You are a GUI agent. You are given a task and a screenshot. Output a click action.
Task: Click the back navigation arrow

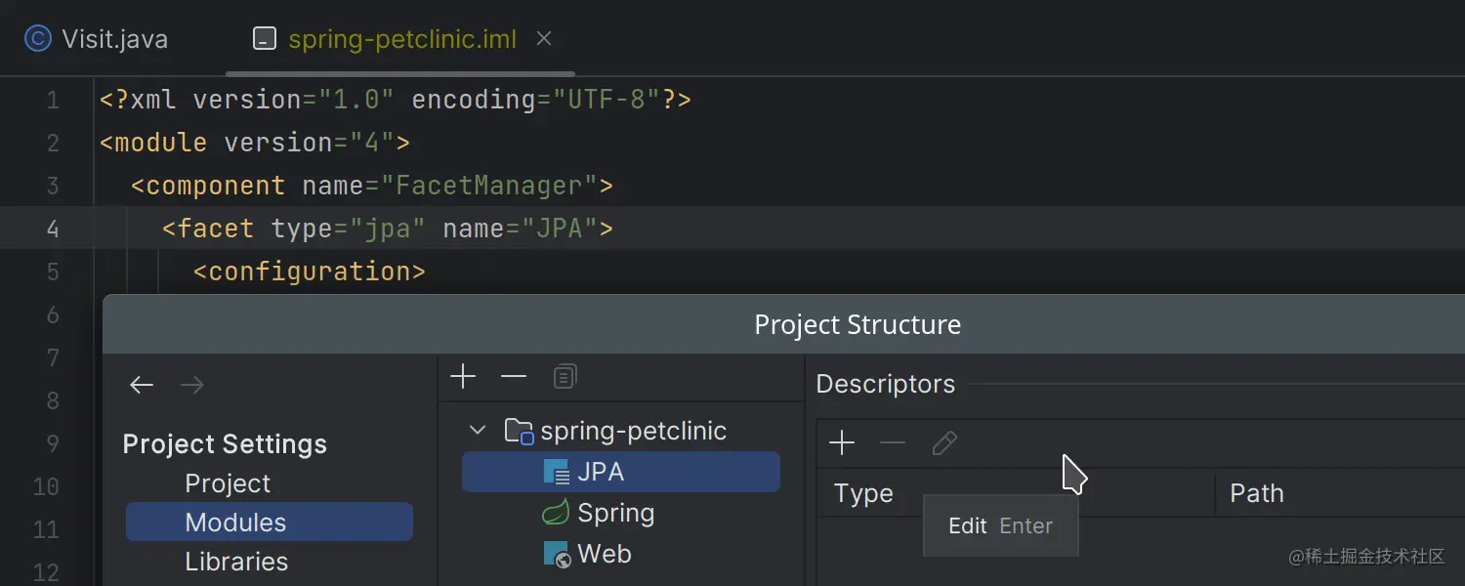coord(142,385)
